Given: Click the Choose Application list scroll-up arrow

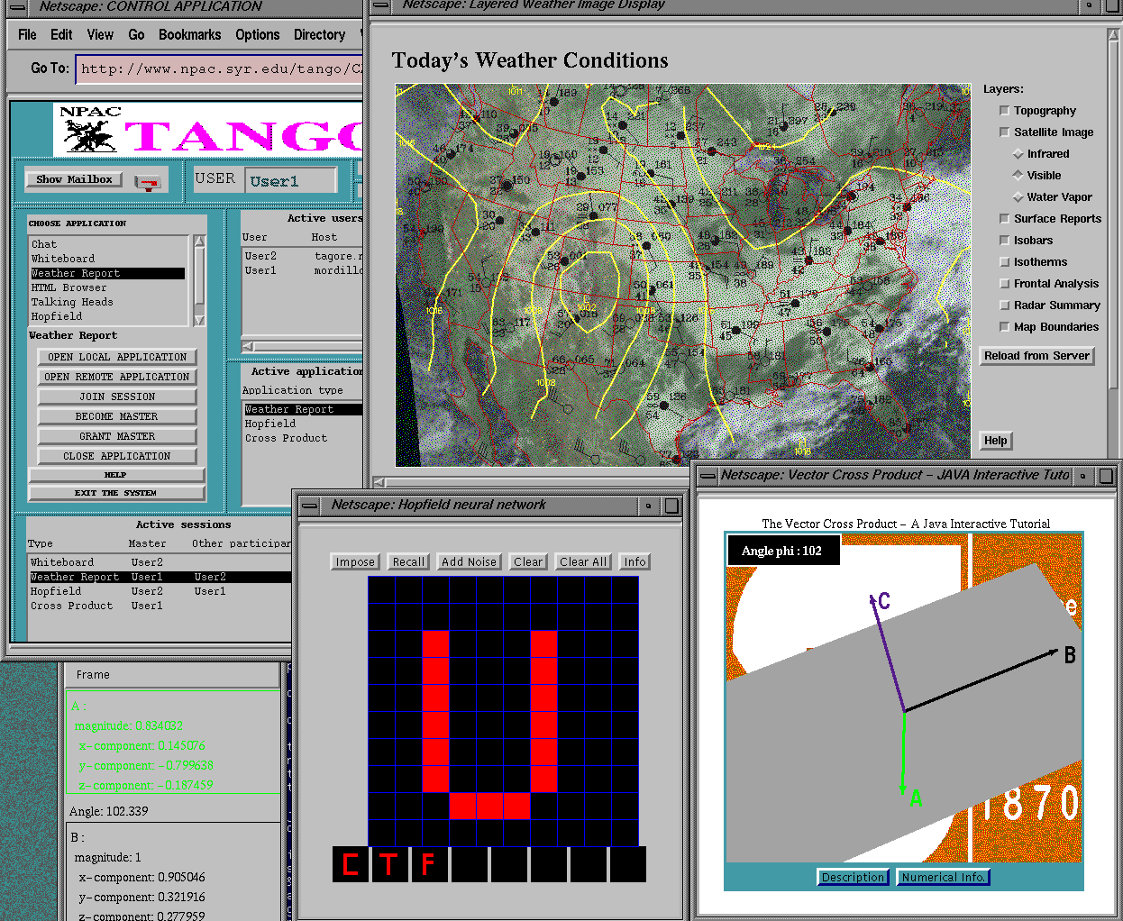Looking at the screenshot, I should click(x=199, y=242).
